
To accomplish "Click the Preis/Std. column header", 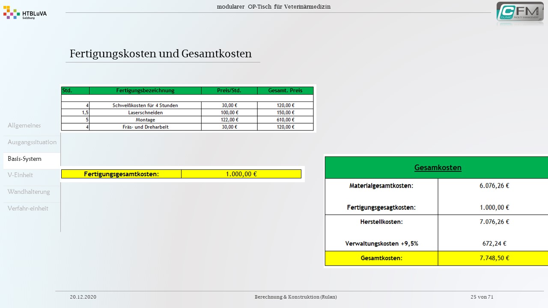I will (x=229, y=90).
